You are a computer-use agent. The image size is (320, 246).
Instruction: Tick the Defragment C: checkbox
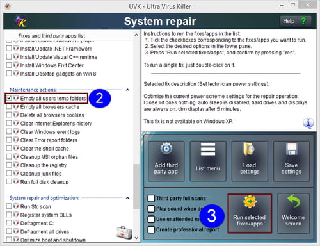pyautogui.click(x=9, y=223)
